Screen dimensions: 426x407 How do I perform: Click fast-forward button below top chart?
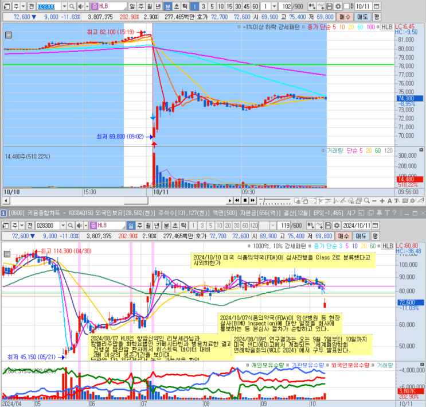point(253,200)
